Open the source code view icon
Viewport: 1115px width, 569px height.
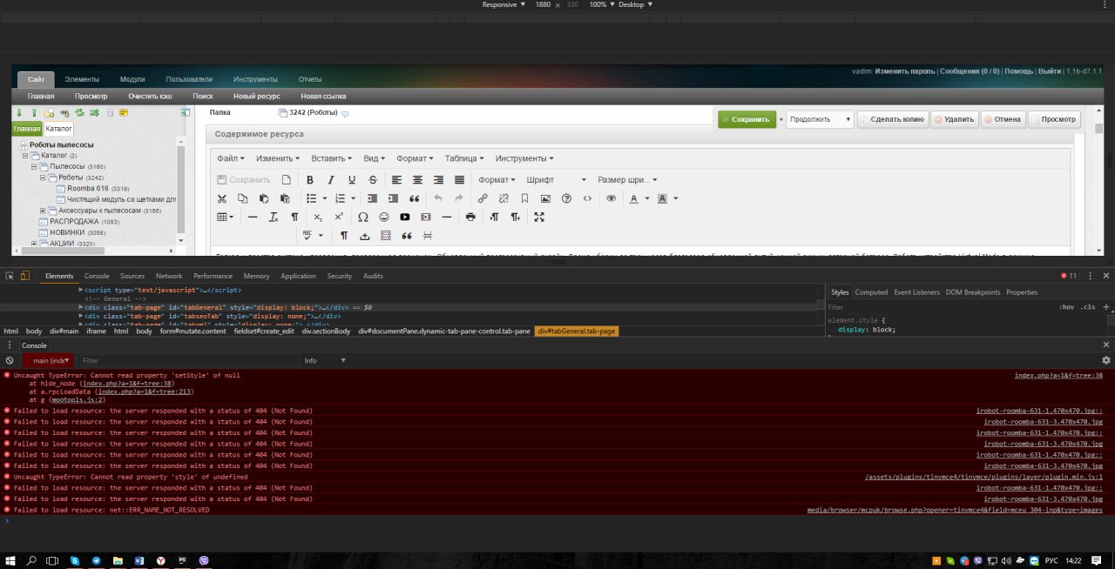[587, 198]
